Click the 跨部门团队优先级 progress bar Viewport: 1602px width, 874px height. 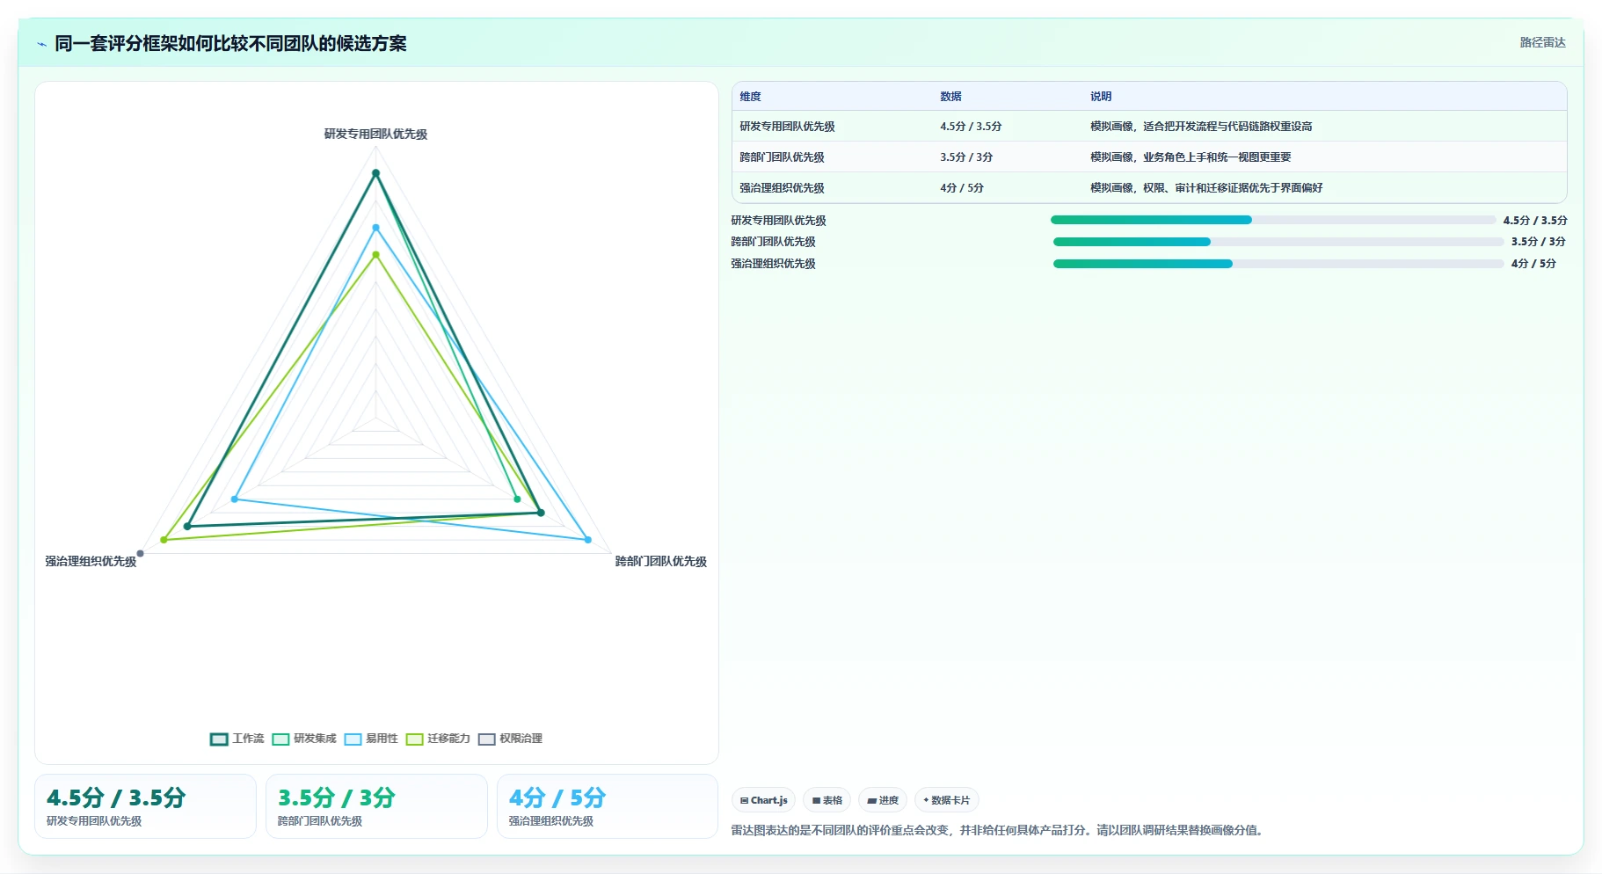pyautogui.click(x=1278, y=242)
